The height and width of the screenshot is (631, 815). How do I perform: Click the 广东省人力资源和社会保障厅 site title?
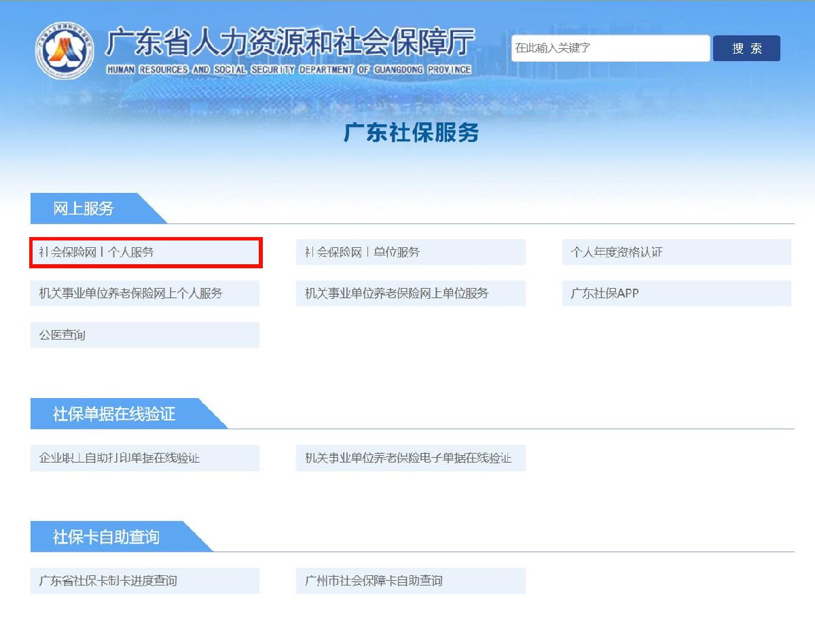290,42
